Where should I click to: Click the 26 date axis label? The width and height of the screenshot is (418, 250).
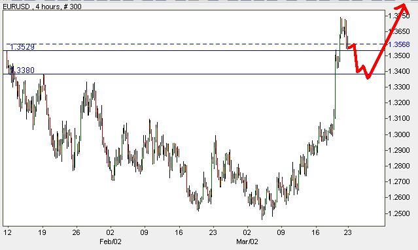point(77,232)
